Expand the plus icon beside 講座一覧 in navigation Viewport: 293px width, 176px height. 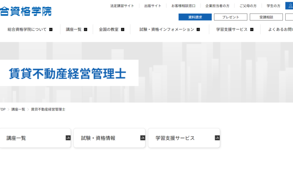pos(86,29)
